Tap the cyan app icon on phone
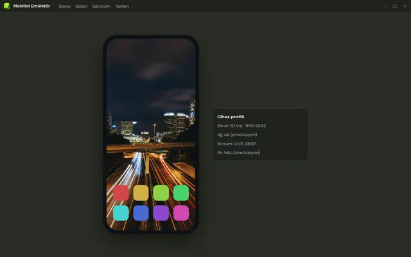The width and height of the screenshot is (411, 257). point(121,213)
